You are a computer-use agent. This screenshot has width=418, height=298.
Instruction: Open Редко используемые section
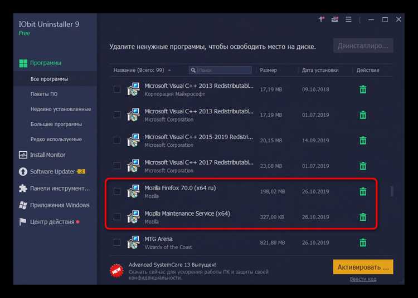56,140
